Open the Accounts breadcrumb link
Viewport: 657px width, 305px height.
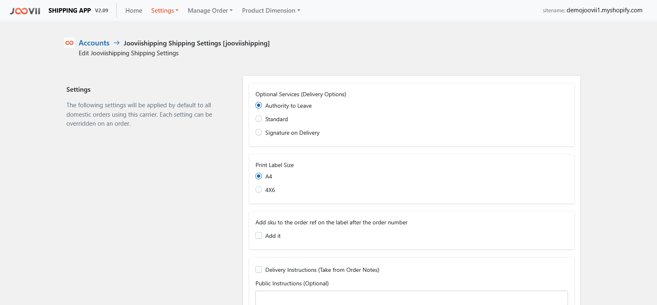(x=94, y=43)
